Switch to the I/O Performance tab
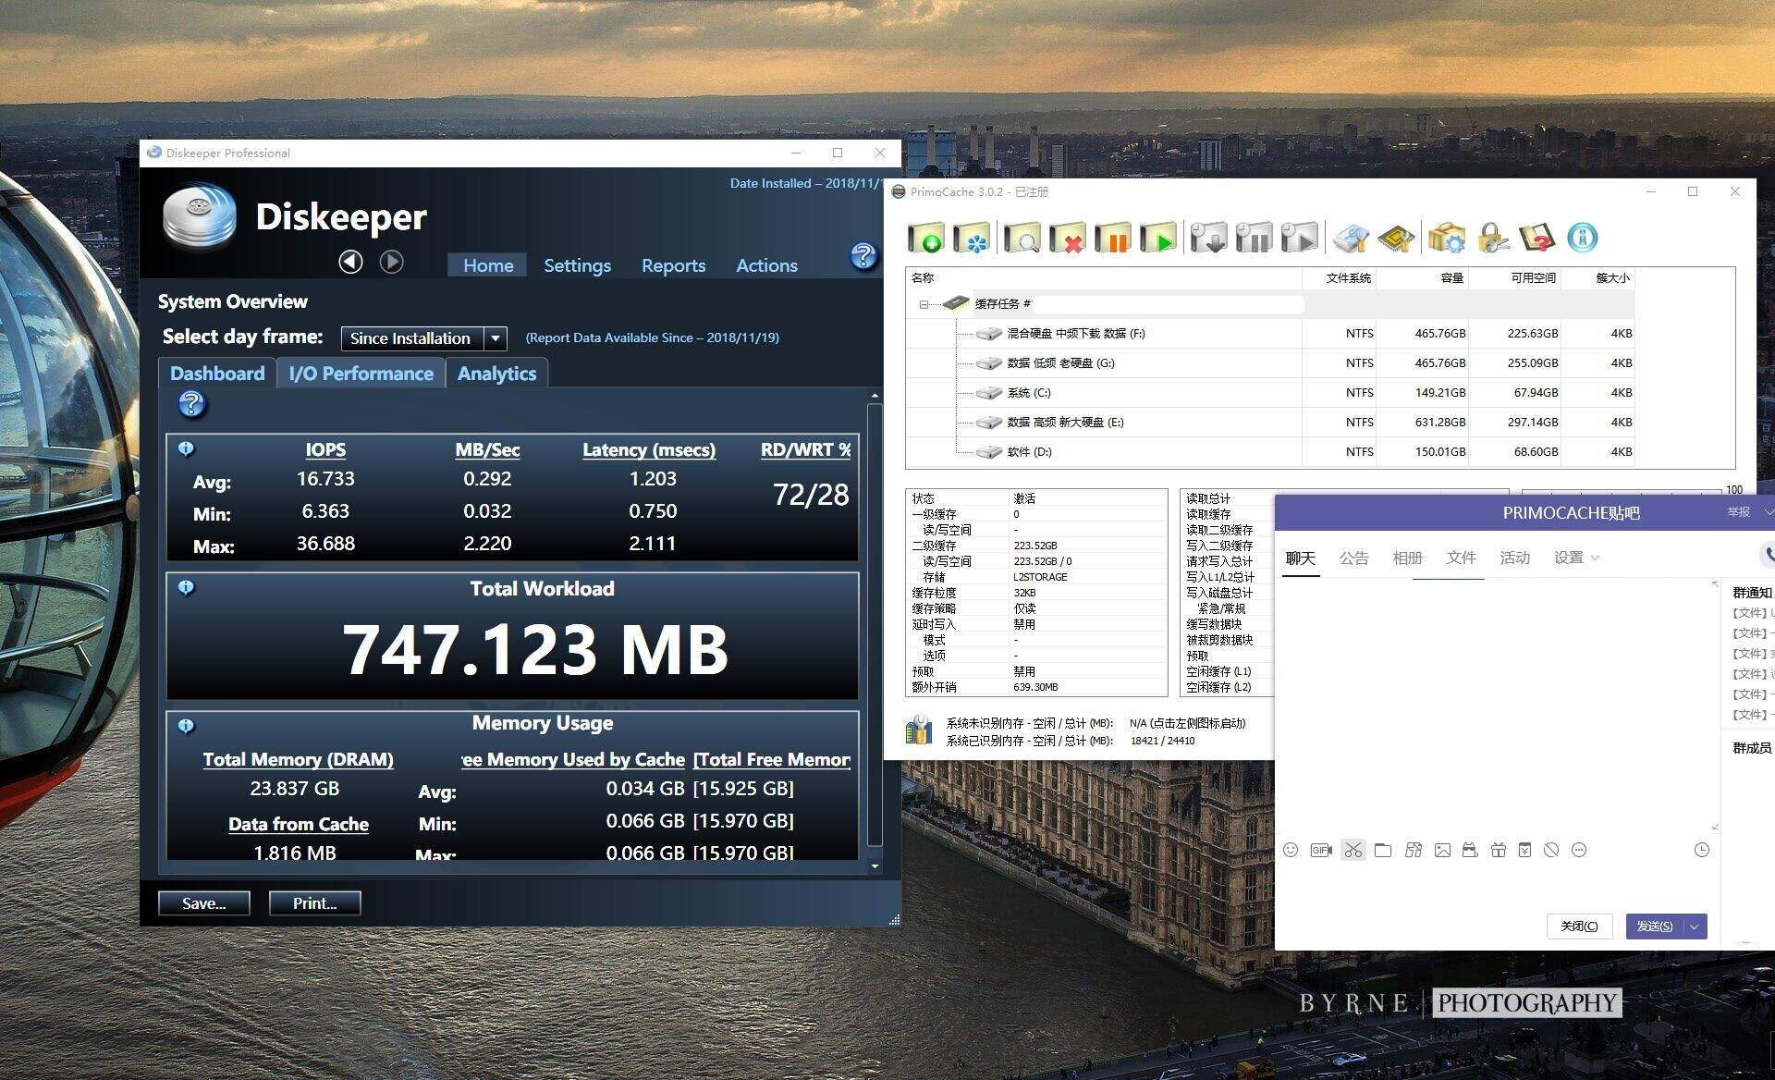Viewport: 1775px width, 1080px height. click(x=361, y=374)
